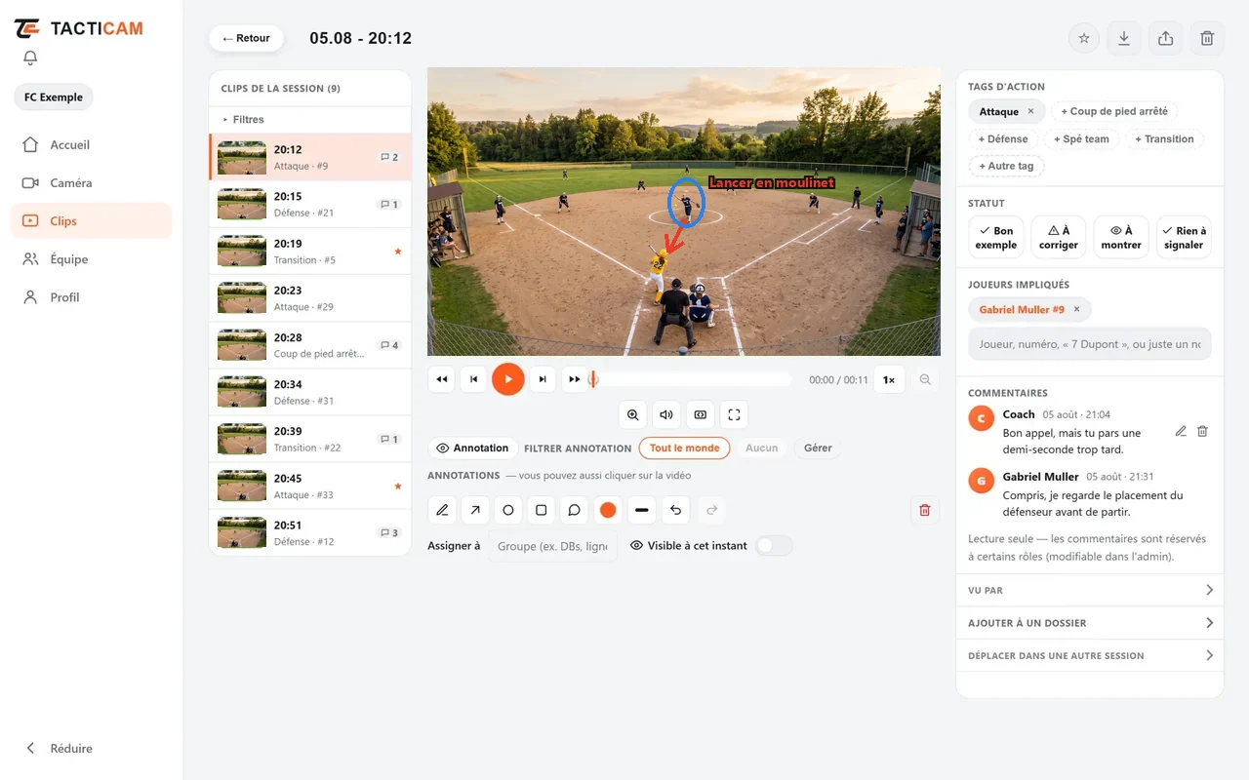Screen dimensions: 1249x780
Task: Open Clips in sidebar
Action: click(x=92, y=220)
